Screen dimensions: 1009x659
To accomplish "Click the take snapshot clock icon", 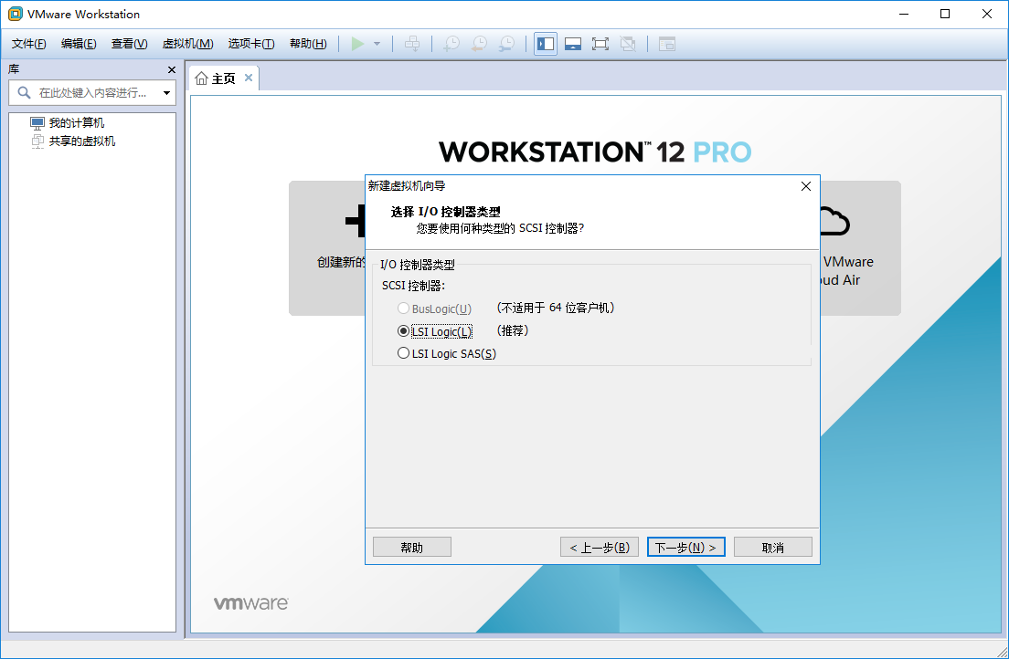I will 452,44.
